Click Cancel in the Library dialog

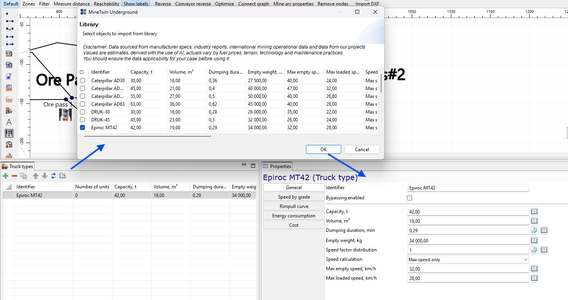(362, 149)
